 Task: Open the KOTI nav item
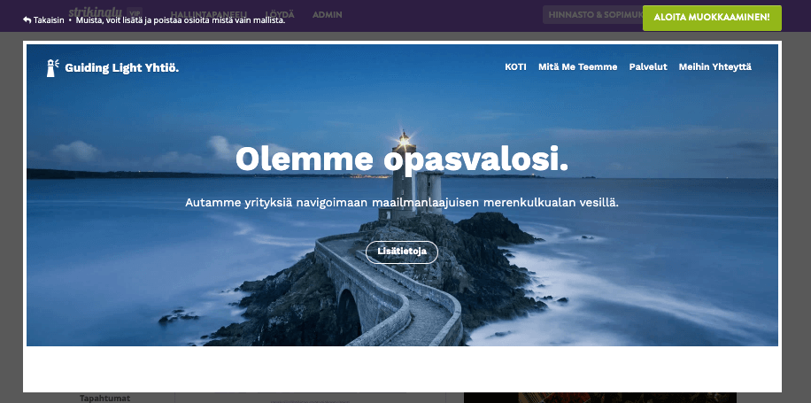(515, 66)
